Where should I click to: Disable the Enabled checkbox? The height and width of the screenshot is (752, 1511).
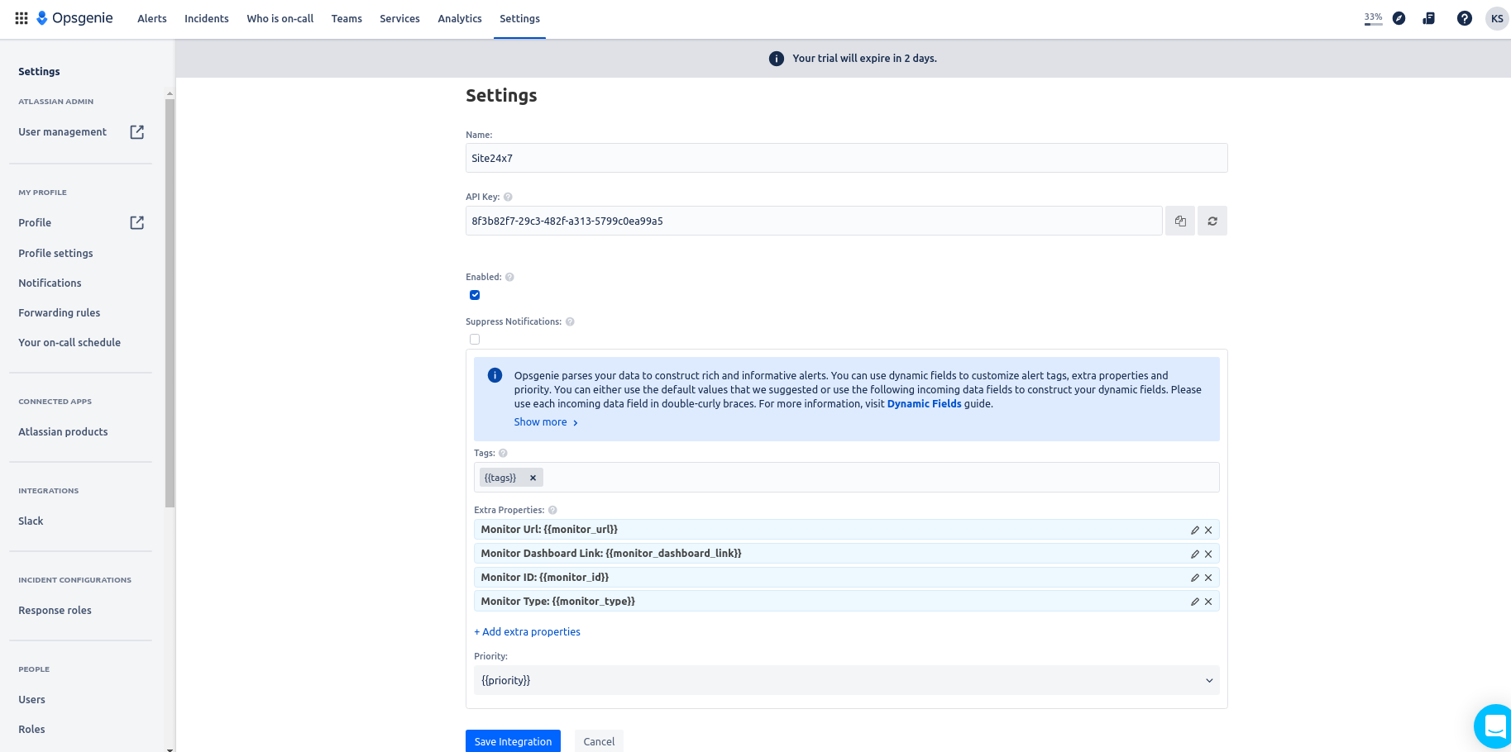coord(474,294)
